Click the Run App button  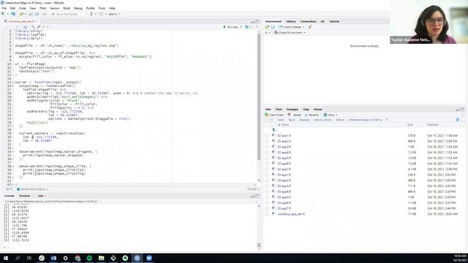click(x=231, y=27)
